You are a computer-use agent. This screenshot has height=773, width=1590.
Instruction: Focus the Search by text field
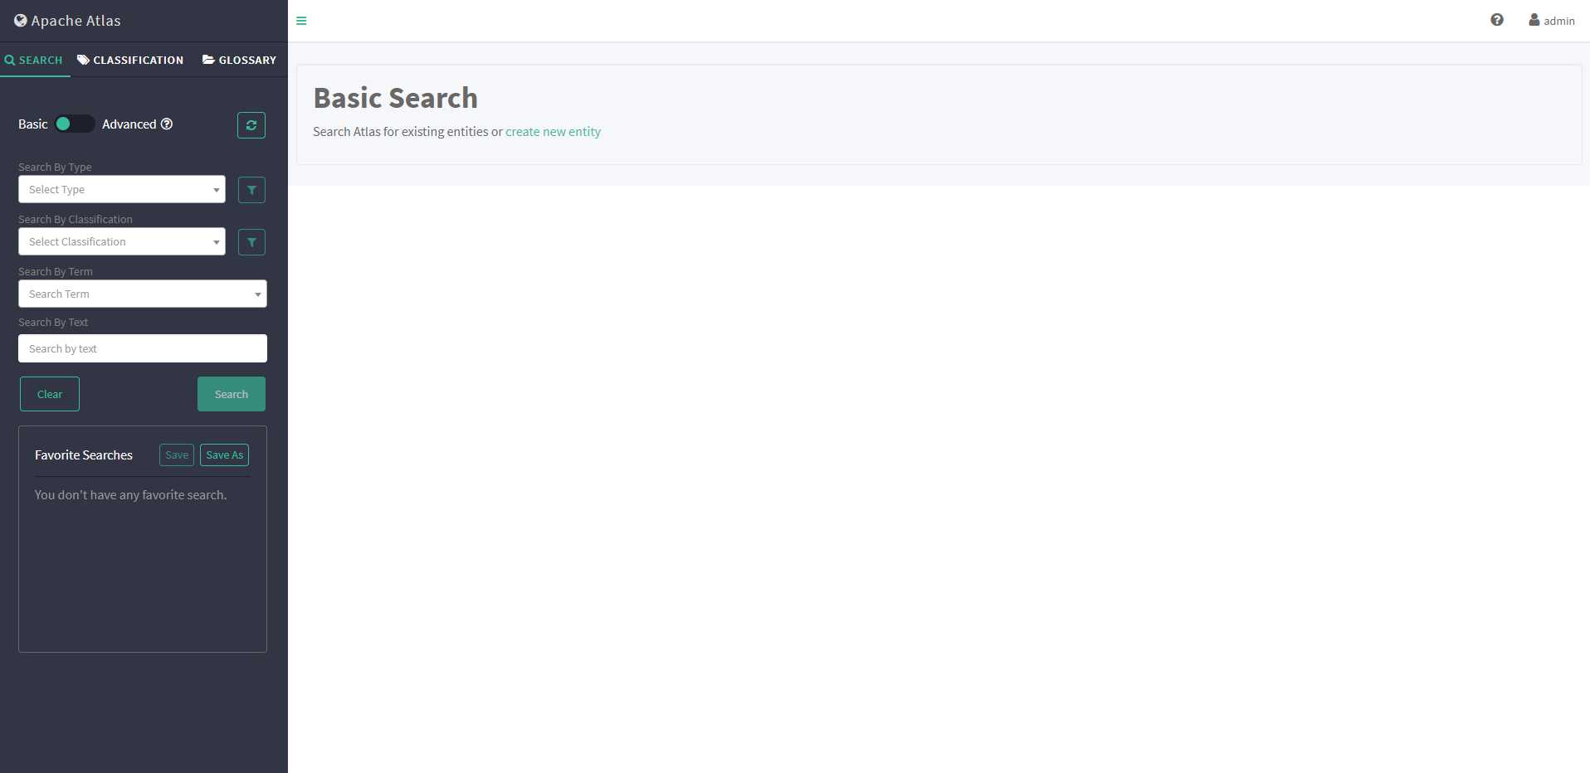pyautogui.click(x=143, y=348)
